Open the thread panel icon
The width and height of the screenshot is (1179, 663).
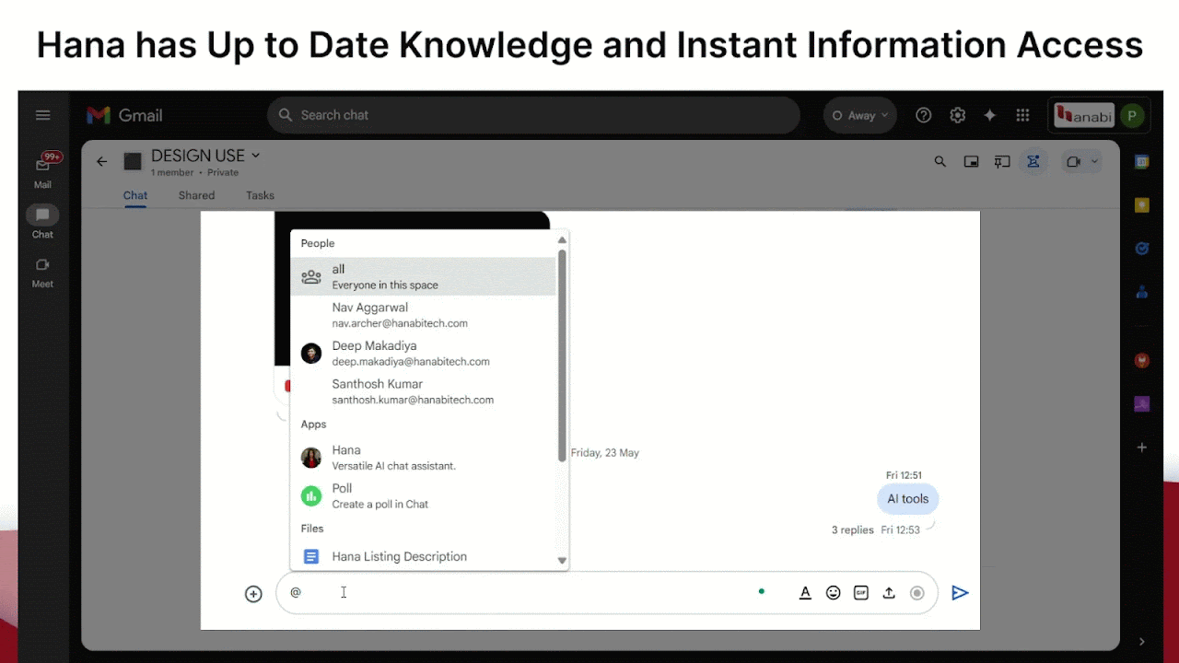tap(1002, 161)
